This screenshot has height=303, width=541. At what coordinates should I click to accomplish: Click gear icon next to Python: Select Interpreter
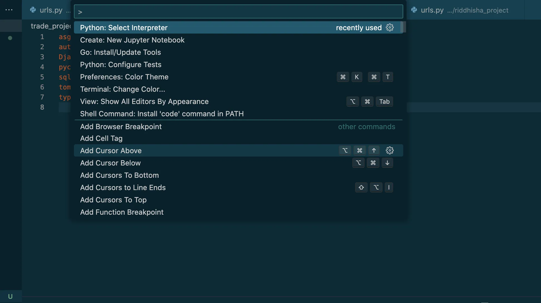[390, 27]
